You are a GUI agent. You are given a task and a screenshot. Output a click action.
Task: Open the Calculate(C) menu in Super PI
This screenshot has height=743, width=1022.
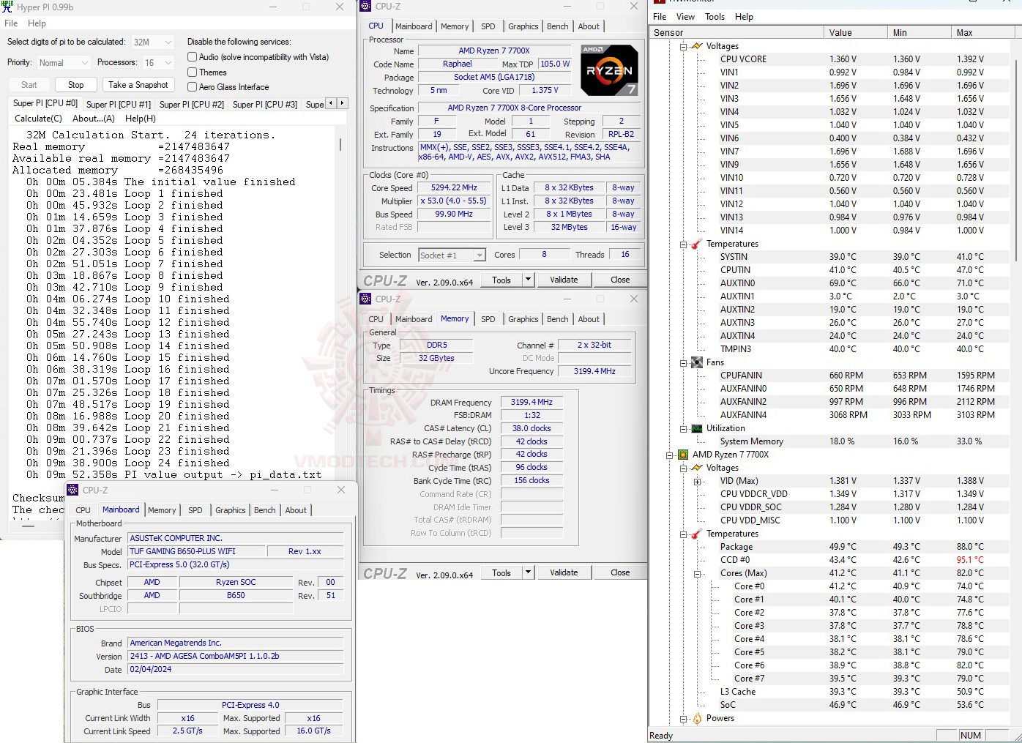[39, 119]
